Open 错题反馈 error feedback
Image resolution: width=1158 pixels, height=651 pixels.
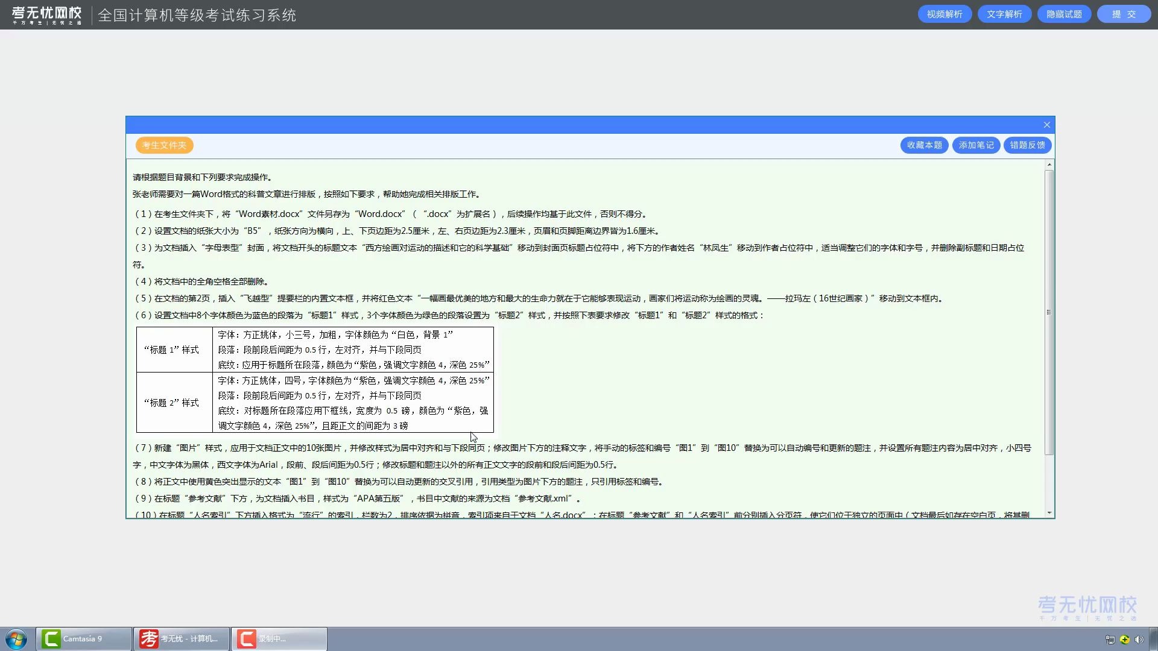click(x=1027, y=145)
